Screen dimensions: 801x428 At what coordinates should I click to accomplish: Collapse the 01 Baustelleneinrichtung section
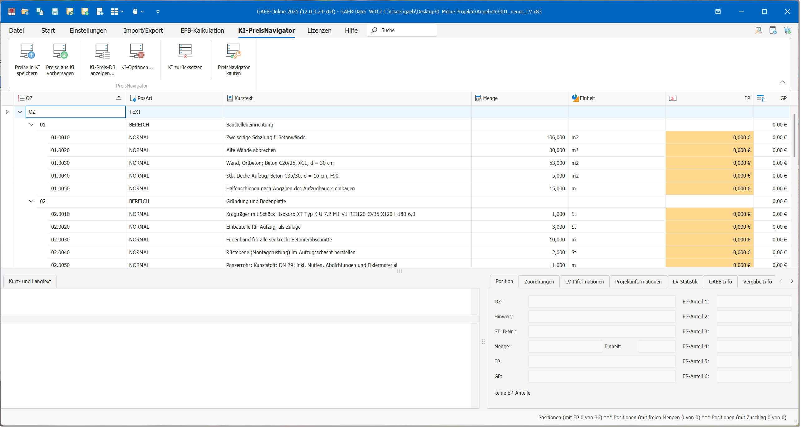click(x=31, y=125)
